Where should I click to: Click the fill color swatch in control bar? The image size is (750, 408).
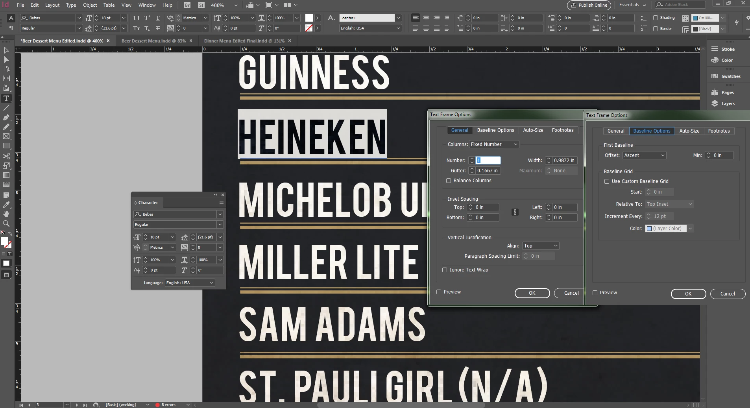[309, 18]
